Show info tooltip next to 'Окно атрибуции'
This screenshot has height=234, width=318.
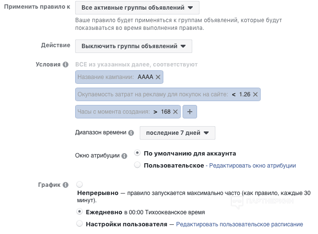[x=124, y=156]
